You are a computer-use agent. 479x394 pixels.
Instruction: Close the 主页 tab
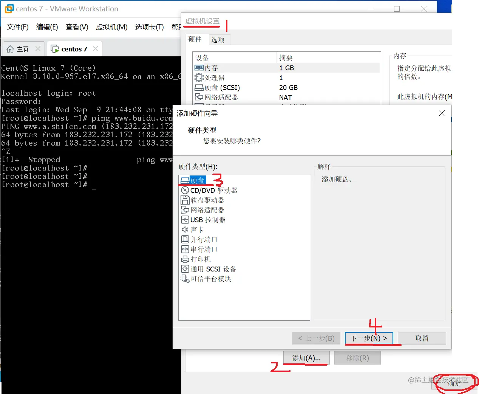38,49
